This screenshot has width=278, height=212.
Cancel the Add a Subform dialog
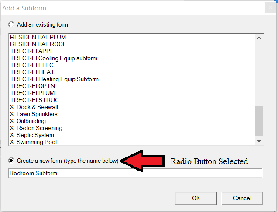tap(242, 198)
